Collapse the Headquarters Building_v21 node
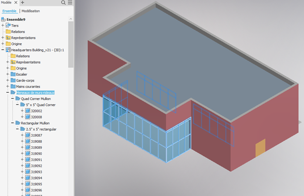This screenshot has width=304, height=196. point(3,50)
